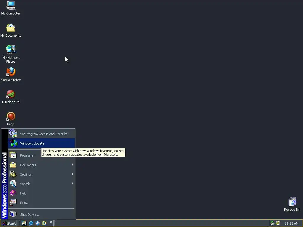The width and height of the screenshot is (303, 227).
Task: Choose Run... from the Start menu
Action: [x=41, y=203]
